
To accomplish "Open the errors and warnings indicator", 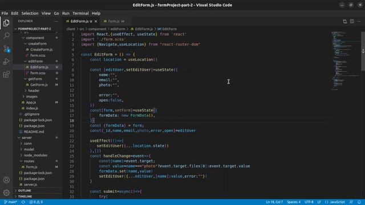I will pyautogui.click(x=36, y=202).
